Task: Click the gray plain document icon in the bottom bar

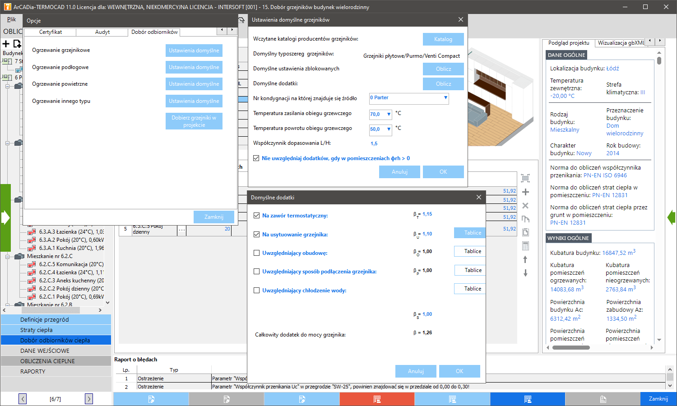Action: pos(603,399)
